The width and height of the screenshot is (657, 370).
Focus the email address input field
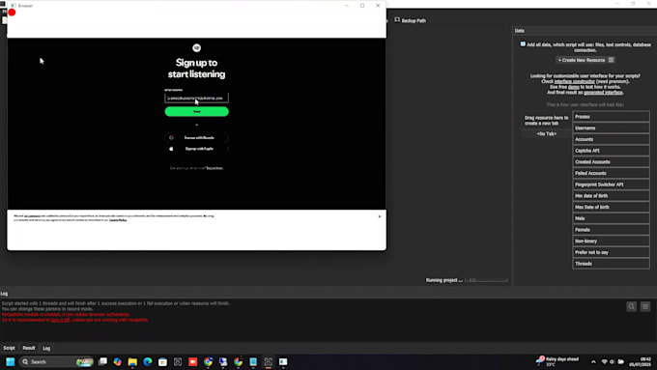pos(196,98)
